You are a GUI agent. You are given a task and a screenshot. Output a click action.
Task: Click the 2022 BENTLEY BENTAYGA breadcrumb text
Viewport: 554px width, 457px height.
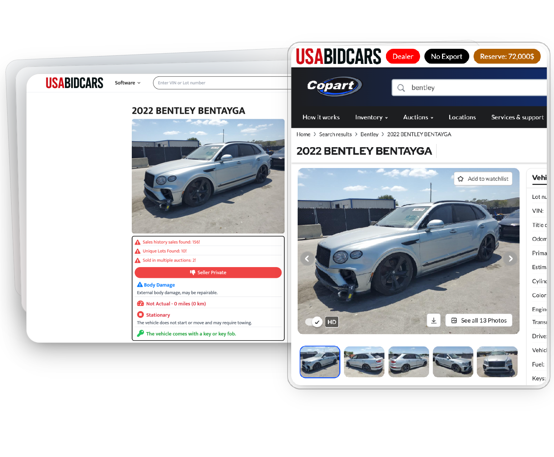419,134
